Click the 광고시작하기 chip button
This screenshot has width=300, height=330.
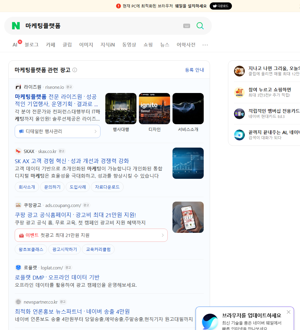pyautogui.click(x=64, y=249)
